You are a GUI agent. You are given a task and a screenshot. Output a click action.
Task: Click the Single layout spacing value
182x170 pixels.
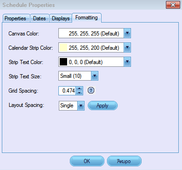pyautogui.click(x=67, y=106)
